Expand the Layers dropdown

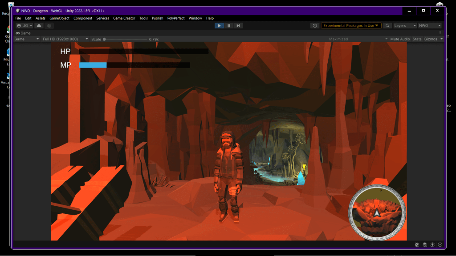(404, 26)
